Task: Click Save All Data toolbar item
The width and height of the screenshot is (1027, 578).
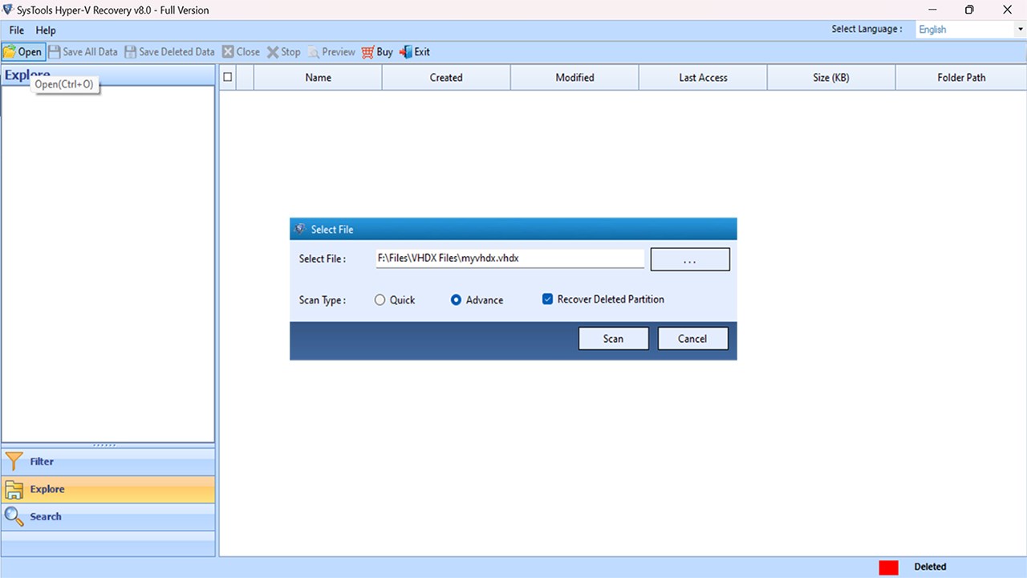Action: (x=83, y=51)
